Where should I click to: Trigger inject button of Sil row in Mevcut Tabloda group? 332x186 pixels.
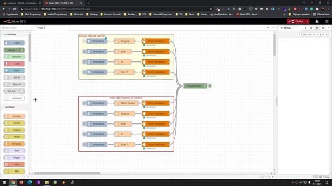[84, 62]
